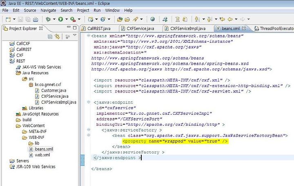Open the Debug configurations dropdown arrow

point(54,19)
